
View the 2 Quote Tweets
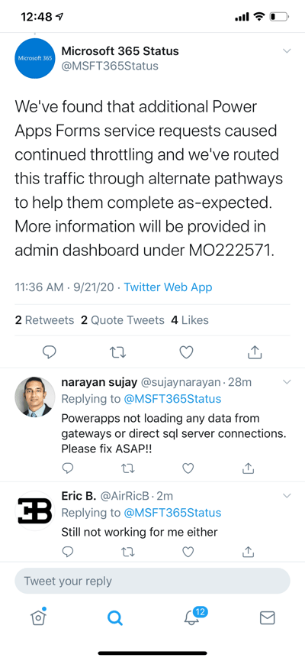tap(123, 320)
